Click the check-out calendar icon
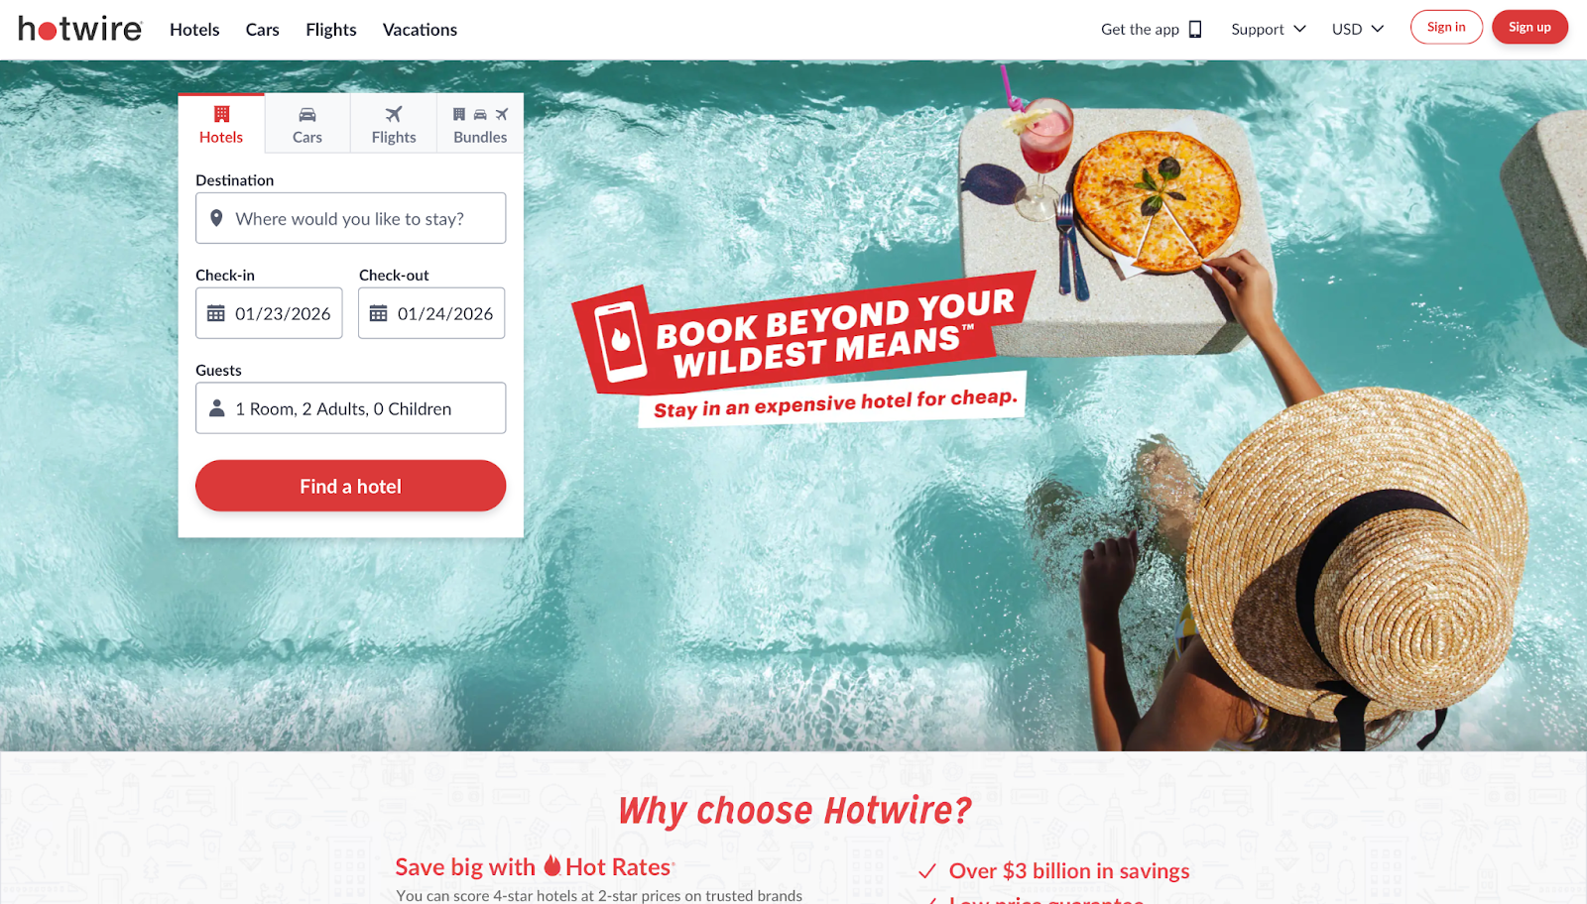The width and height of the screenshot is (1587, 904). point(378,313)
